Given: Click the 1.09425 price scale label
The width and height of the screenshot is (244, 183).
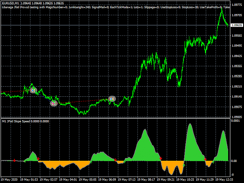Looking at the screenshot, I should click(237, 56).
